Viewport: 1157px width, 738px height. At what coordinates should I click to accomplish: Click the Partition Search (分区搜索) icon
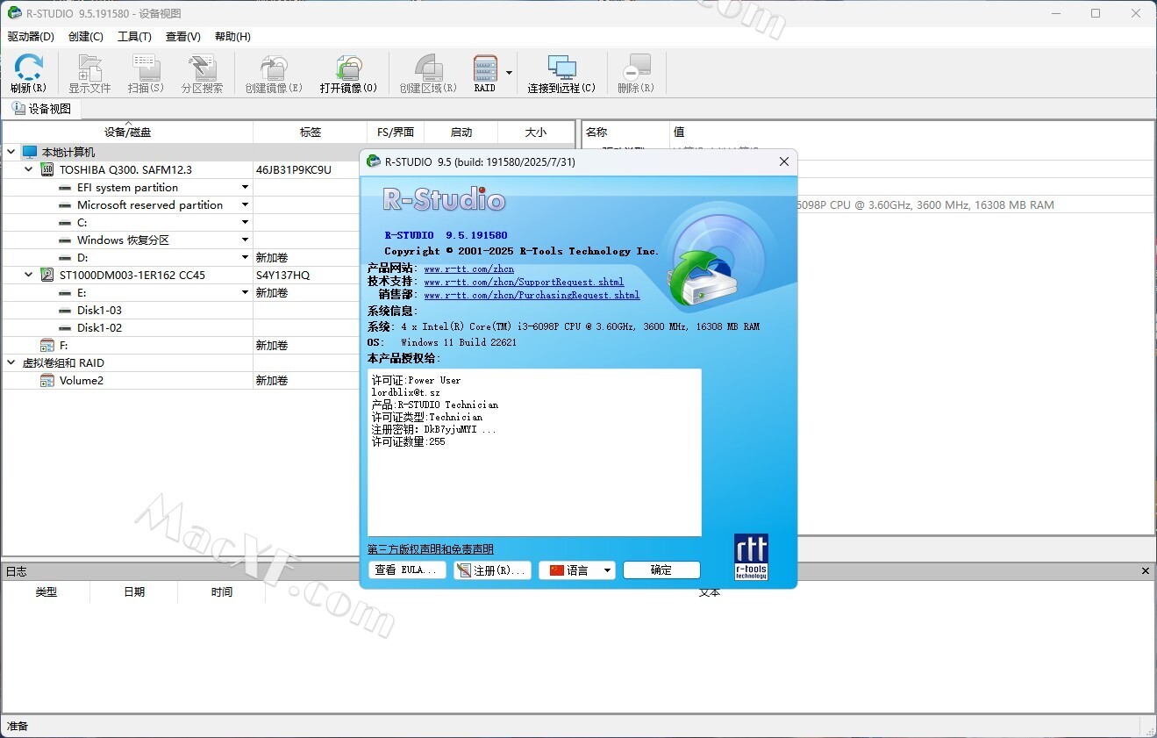point(203,68)
